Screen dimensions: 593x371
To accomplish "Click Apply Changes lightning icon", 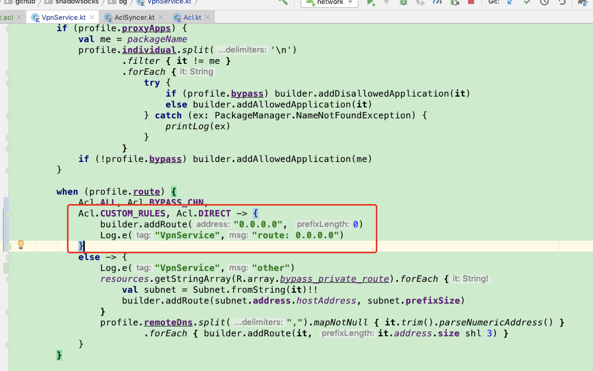I will 387,2.
